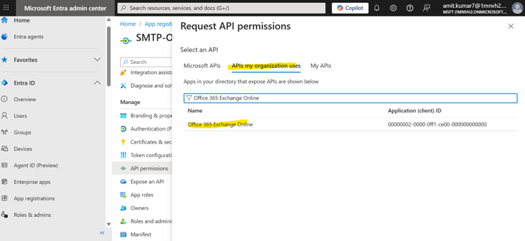525x241 pixels.
Task: Open Overview under Entra ID
Action: click(25, 99)
